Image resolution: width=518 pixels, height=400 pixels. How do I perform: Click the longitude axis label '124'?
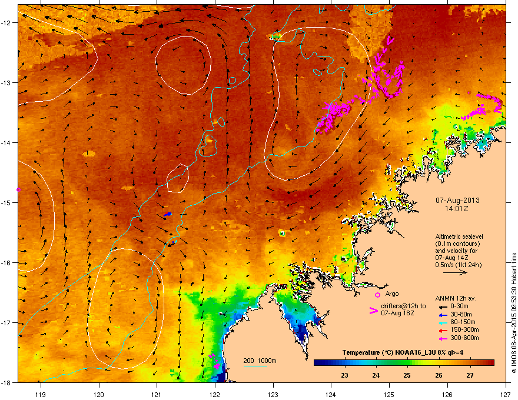[331, 394]
